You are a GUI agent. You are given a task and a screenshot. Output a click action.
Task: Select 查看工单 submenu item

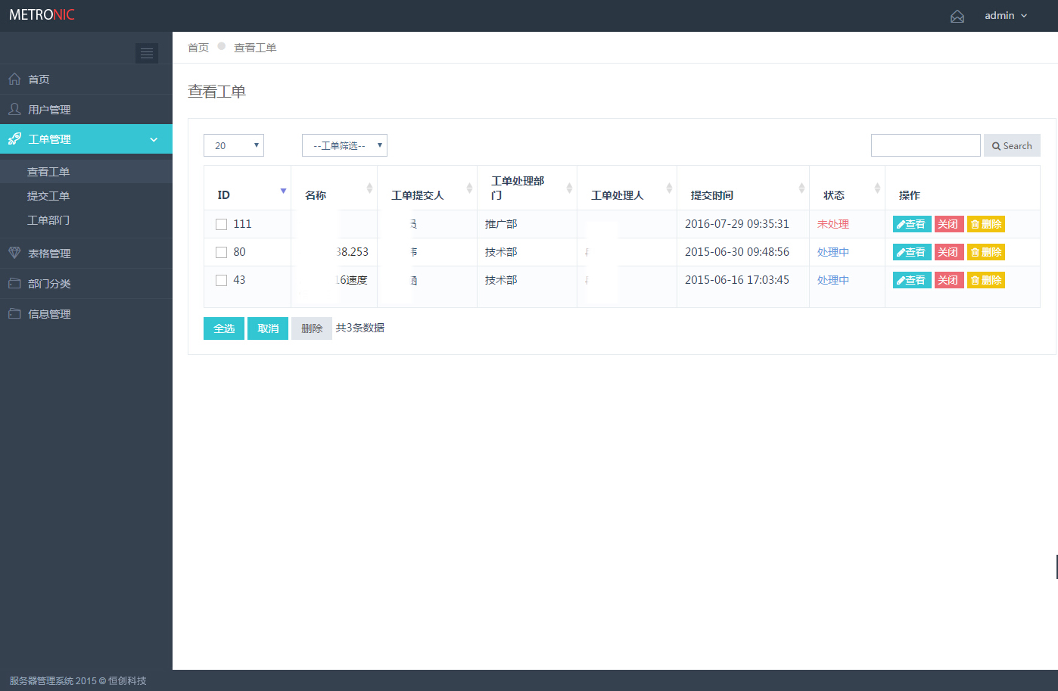86,172
